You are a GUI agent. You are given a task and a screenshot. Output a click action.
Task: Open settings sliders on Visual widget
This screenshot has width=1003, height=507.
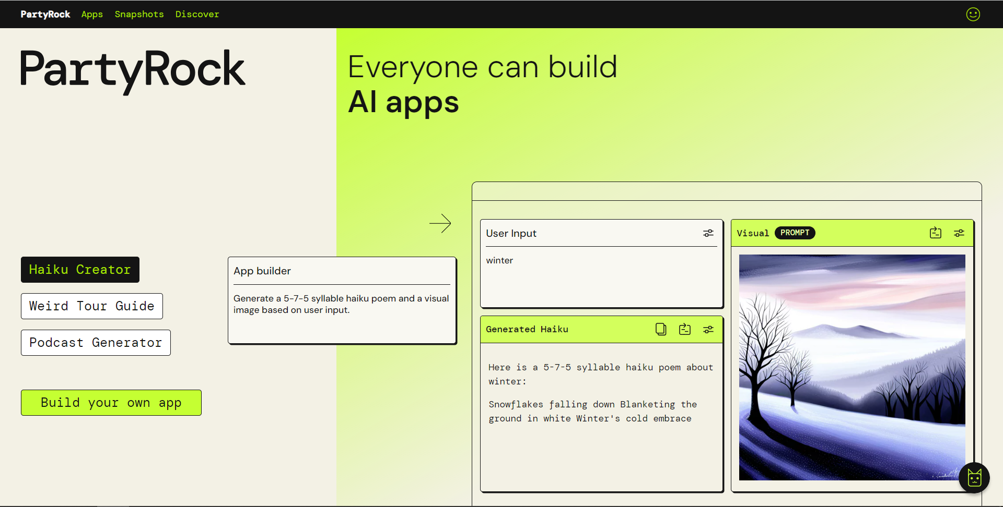coord(959,233)
